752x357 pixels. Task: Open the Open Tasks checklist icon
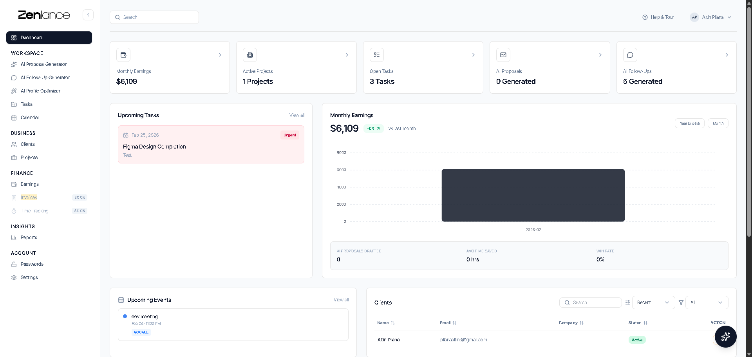376,55
